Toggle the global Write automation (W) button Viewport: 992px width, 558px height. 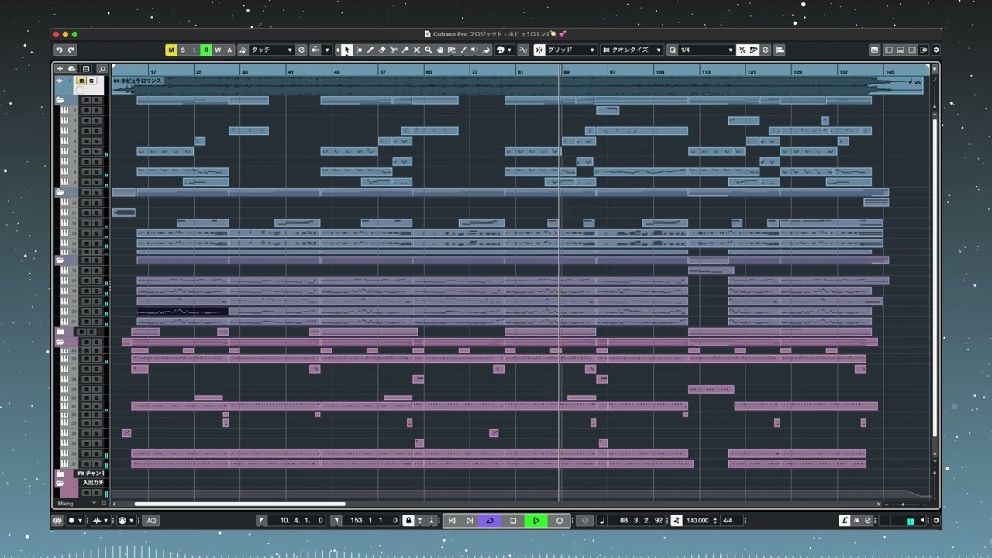pyautogui.click(x=218, y=50)
